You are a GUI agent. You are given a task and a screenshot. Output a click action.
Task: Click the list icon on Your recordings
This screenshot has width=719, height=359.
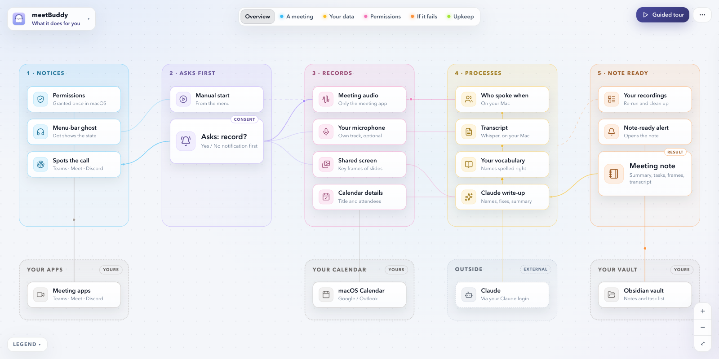click(x=612, y=99)
